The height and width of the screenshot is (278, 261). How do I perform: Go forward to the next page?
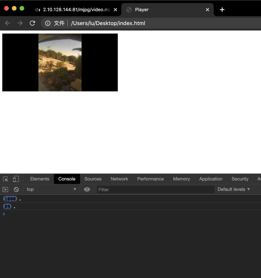pos(20,23)
